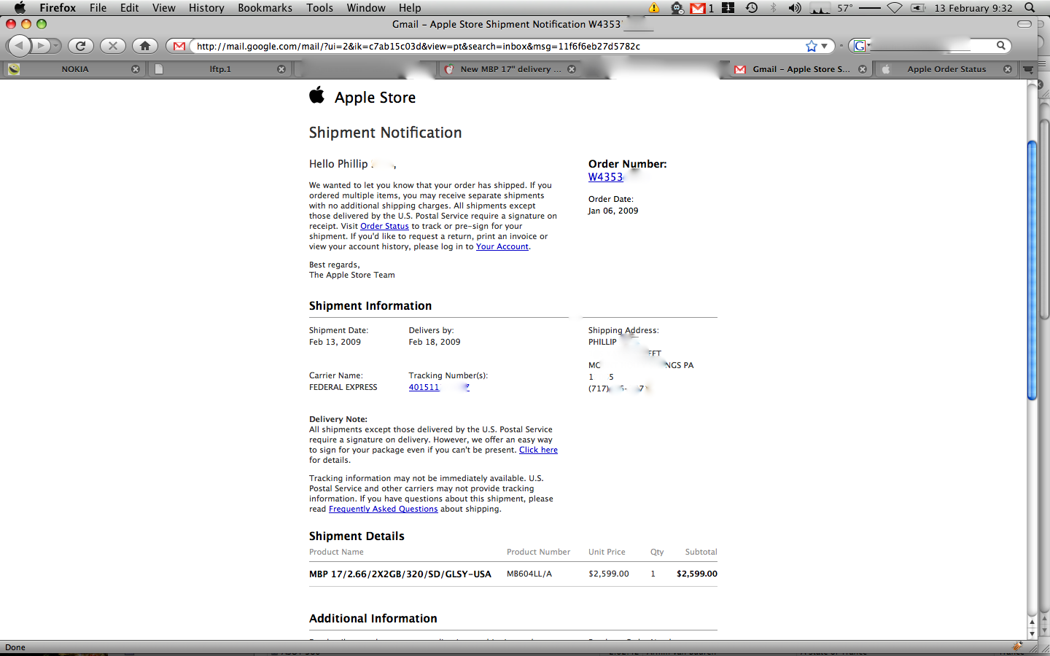Viewport: 1050px width, 656px height.
Task: Open the volume control in menu bar
Action: point(795,8)
